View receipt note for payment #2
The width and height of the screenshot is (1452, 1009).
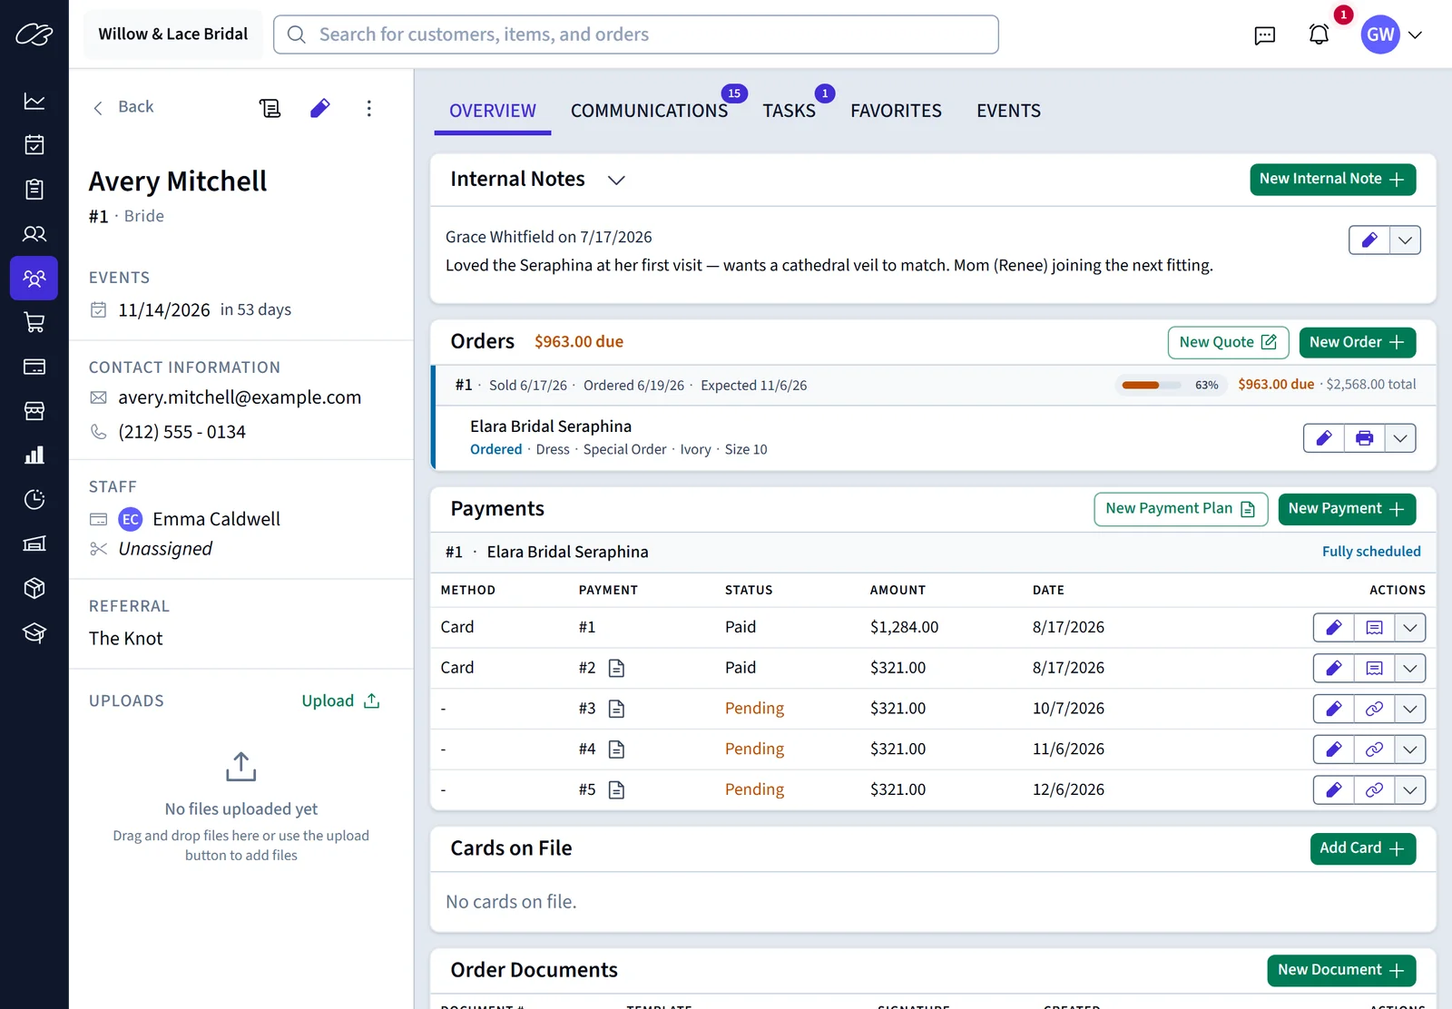coord(1374,668)
